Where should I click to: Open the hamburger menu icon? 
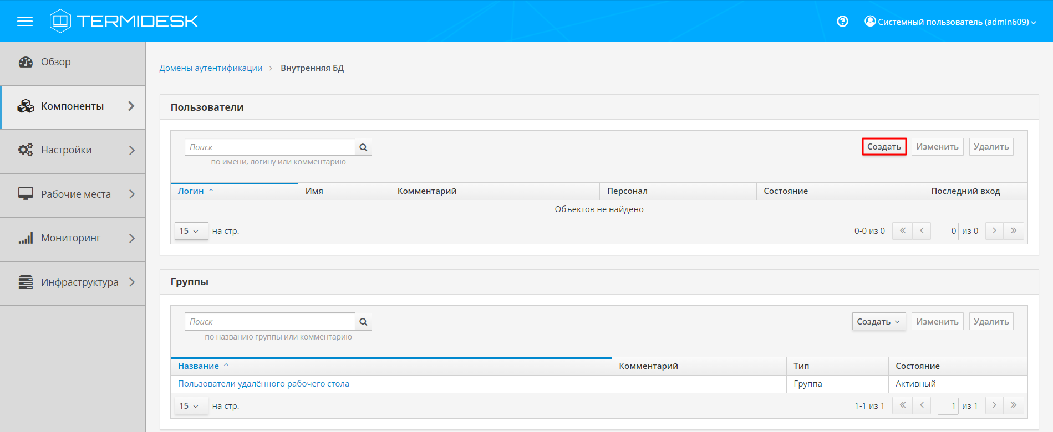click(x=25, y=22)
